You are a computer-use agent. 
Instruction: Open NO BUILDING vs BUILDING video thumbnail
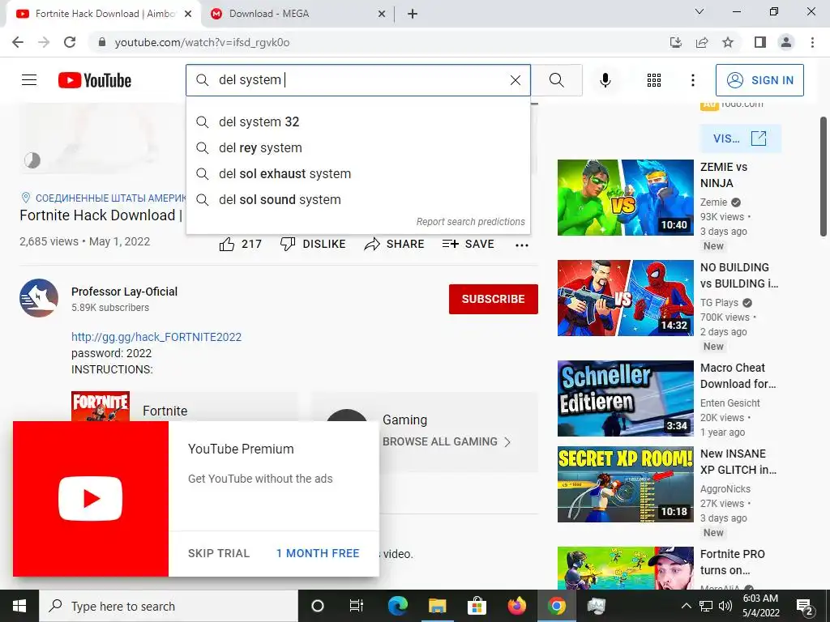click(x=625, y=298)
